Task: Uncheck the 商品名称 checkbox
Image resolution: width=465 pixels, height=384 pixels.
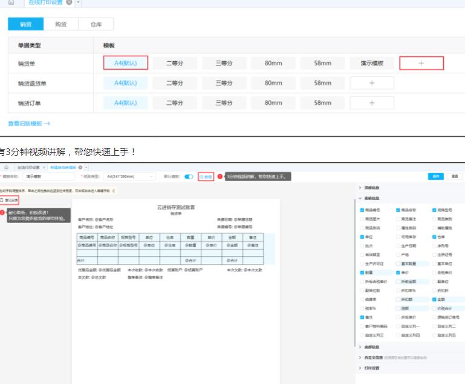Action: (398, 210)
